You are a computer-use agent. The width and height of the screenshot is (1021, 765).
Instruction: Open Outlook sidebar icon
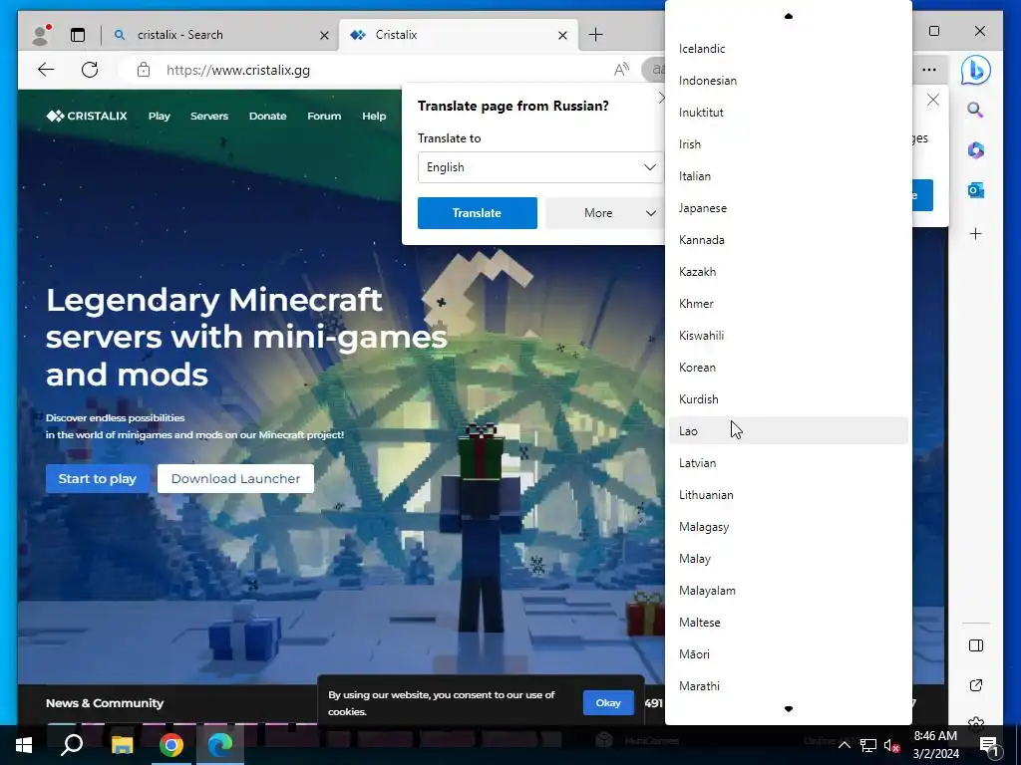[x=975, y=190]
